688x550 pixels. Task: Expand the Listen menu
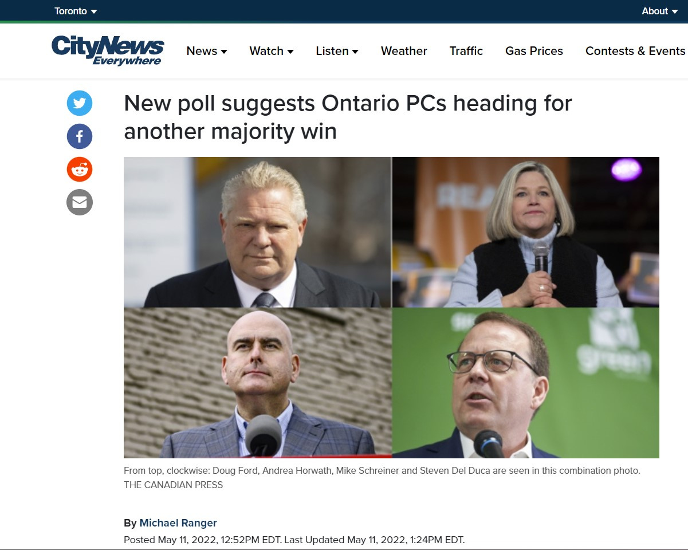[x=337, y=51]
